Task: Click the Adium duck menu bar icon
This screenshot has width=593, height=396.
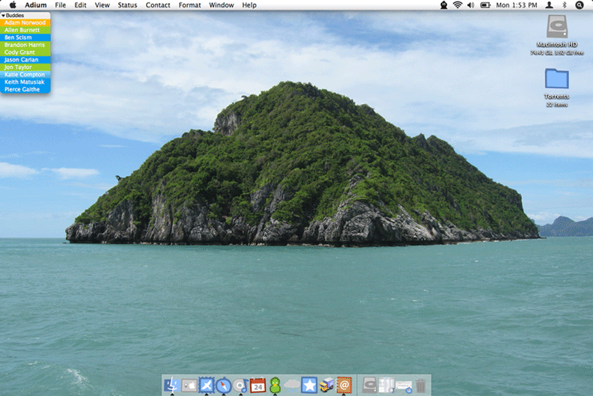Action: (443, 5)
